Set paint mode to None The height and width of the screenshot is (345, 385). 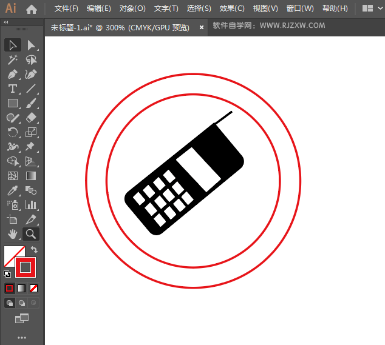point(33,289)
